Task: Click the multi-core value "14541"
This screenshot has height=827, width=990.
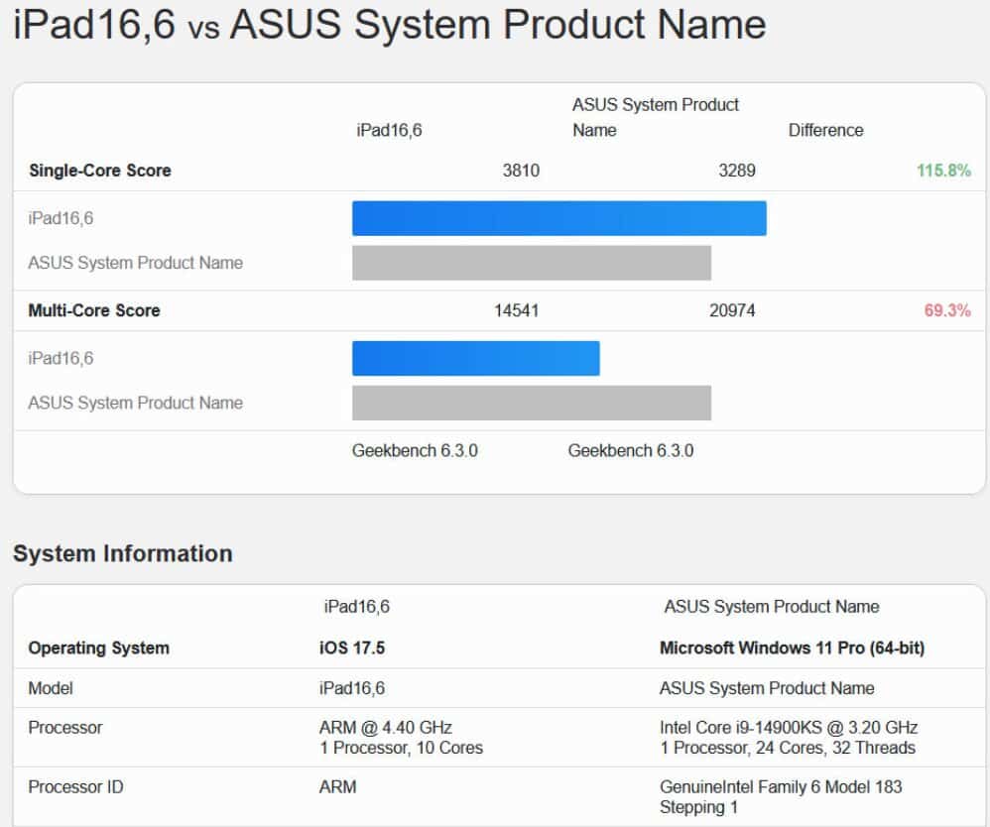Action: tap(517, 310)
